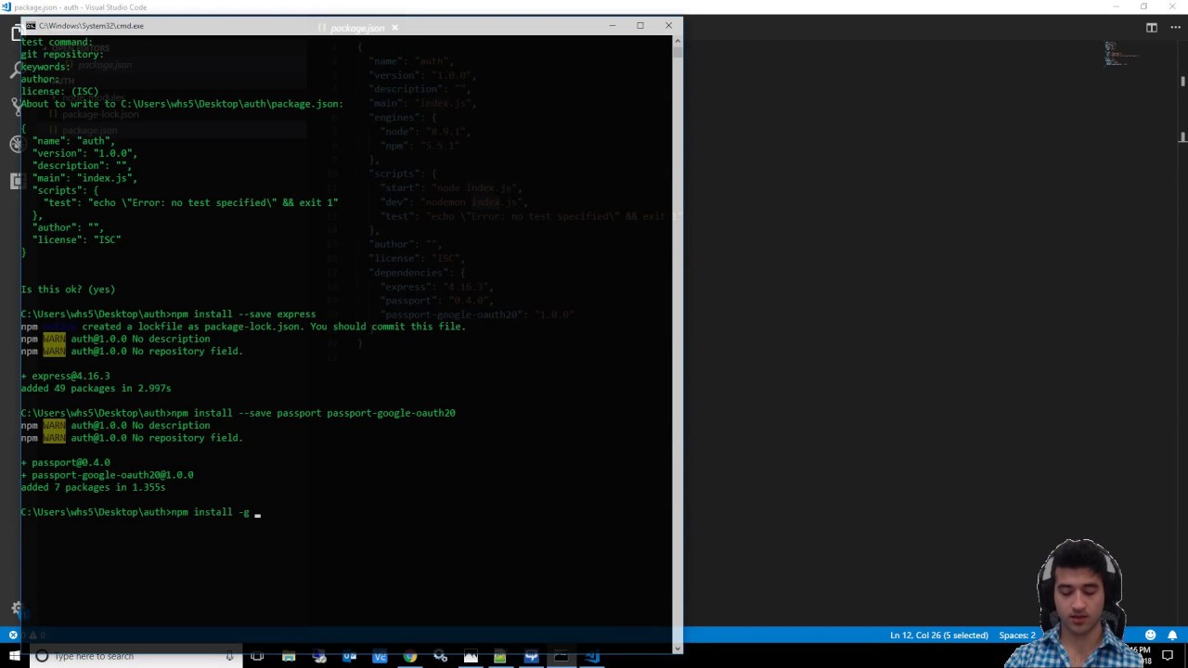The height and width of the screenshot is (668, 1188).
Task: Click the Cortana microphone icon
Action: [229, 657]
